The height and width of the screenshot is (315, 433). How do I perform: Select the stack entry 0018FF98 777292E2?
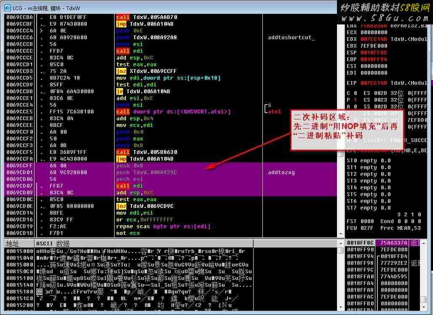(x=382, y=263)
